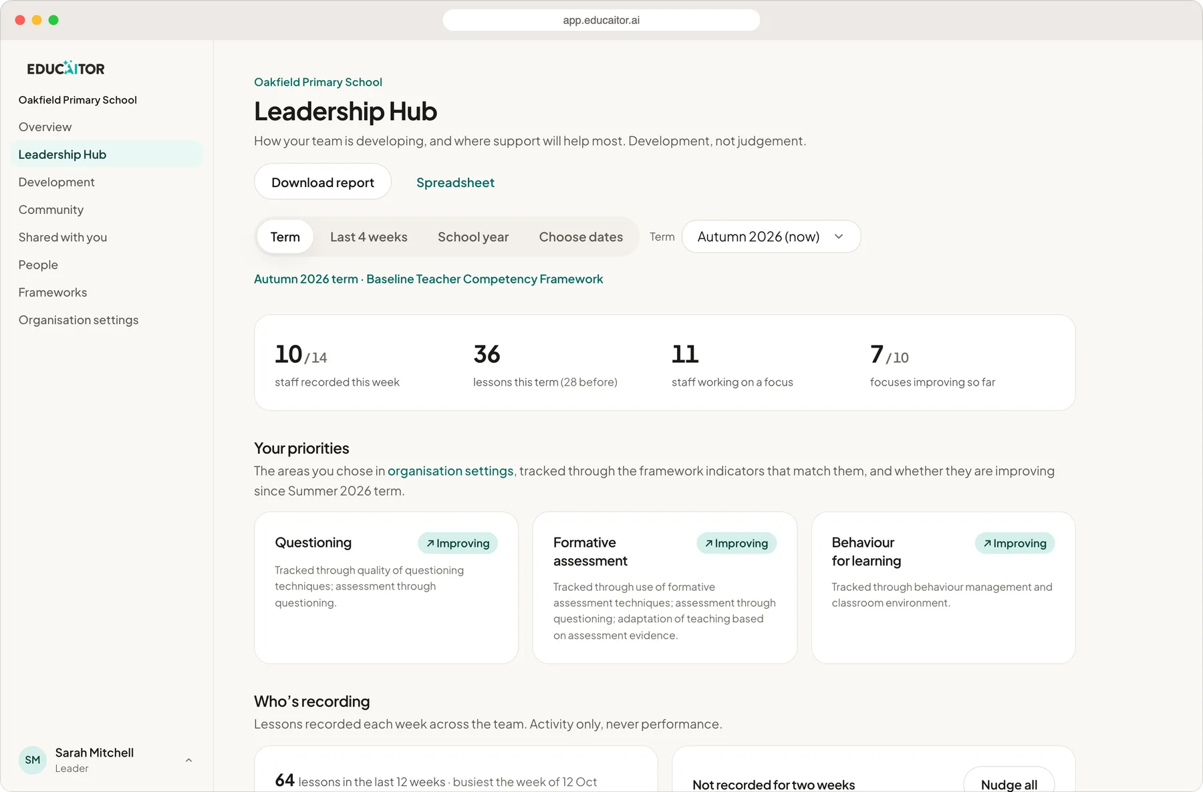Expand the Sarah Mitchell account menu chevron
This screenshot has height=792, width=1203.
(x=188, y=760)
